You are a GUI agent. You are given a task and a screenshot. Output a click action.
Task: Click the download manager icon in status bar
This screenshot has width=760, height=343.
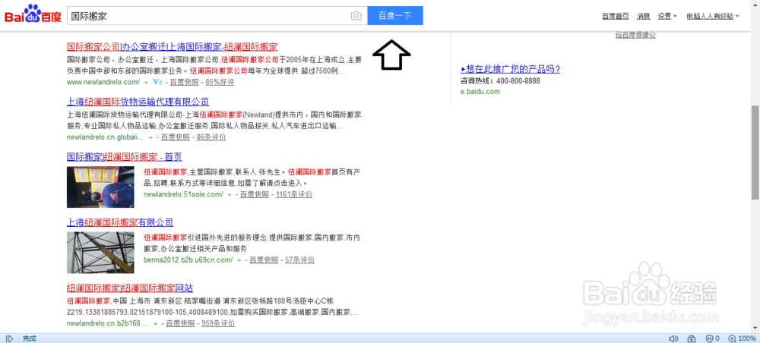click(692, 338)
